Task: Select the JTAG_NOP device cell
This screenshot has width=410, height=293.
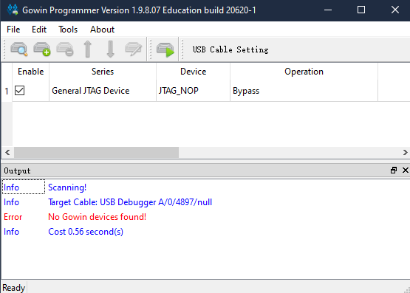Action: click(193, 91)
